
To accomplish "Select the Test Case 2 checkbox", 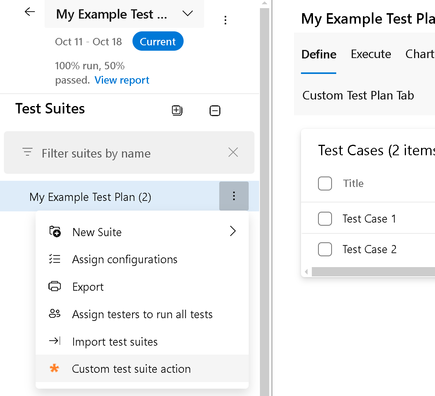I will (325, 249).
